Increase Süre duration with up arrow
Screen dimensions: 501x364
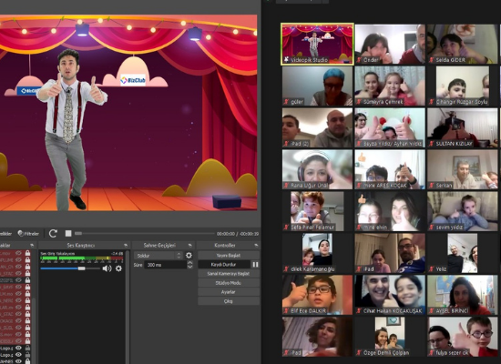[189, 263]
